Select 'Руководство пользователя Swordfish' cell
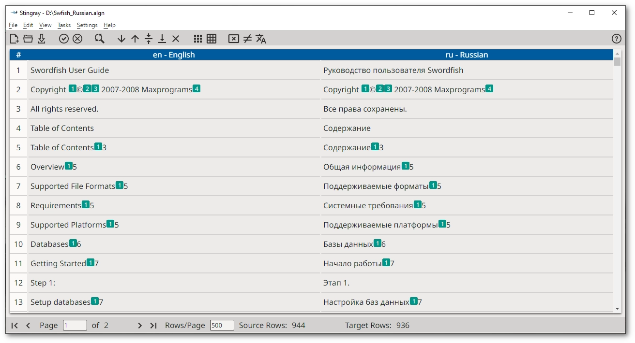635x343 pixels. click(467, 70)
